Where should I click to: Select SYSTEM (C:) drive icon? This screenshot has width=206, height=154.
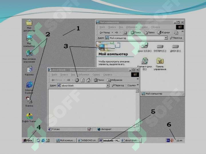[x=160, y=48]
